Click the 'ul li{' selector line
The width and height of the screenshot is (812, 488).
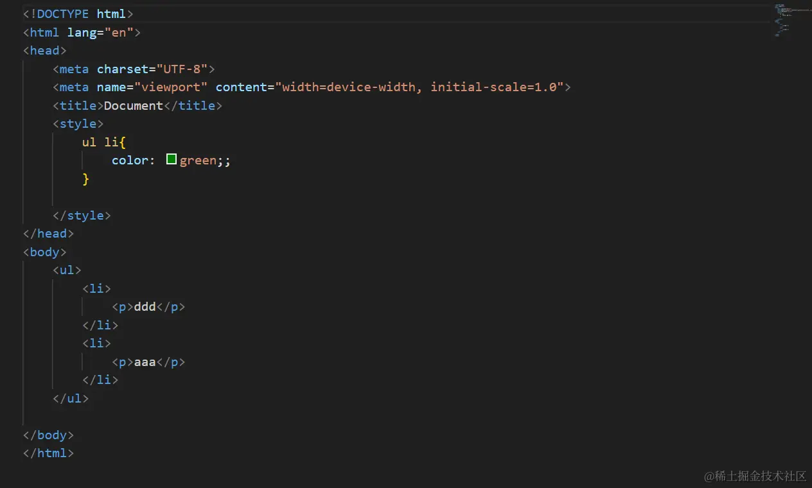coord(104,142)
